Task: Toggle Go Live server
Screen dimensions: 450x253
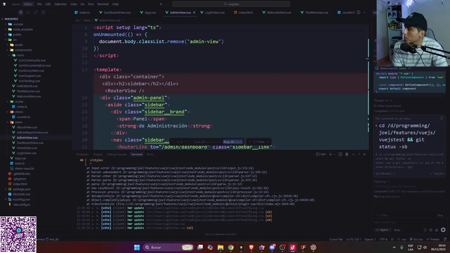Action: click(416, 239)
